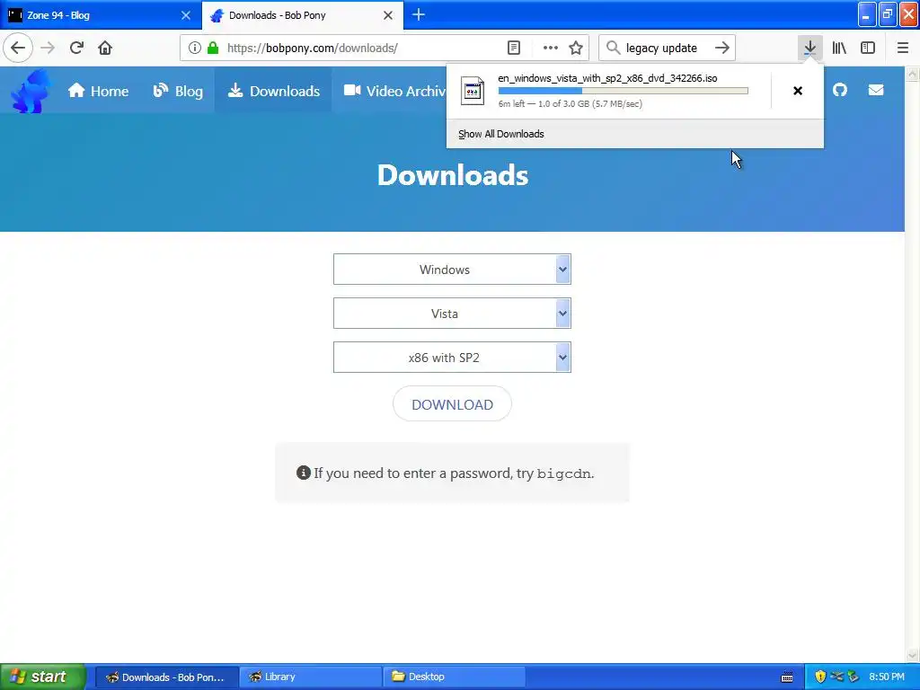Screen dimensions: 920x690
Task: Cancel the Vista ISO download
Action: coord(798,91)
